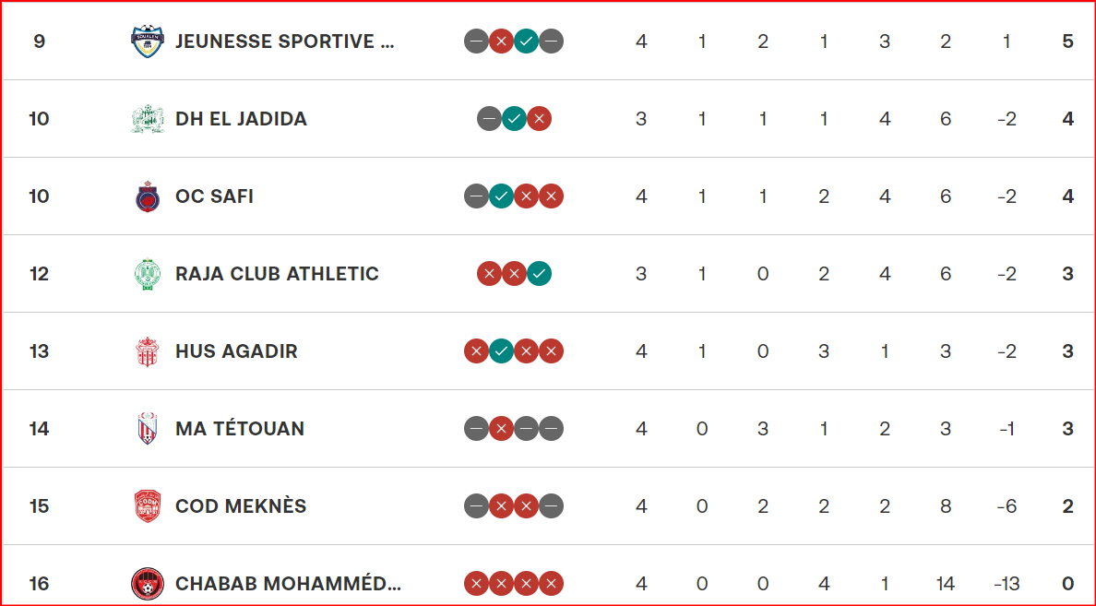
Task: Click DH El Jadida's red loss icon
Action: (539, 119)
